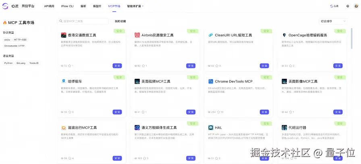
Task: Open the HAL card title
Action: pos(218,127)
